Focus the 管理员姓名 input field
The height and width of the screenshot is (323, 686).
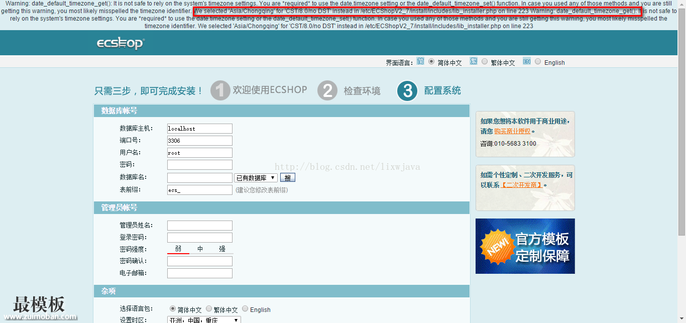(200, 226)
